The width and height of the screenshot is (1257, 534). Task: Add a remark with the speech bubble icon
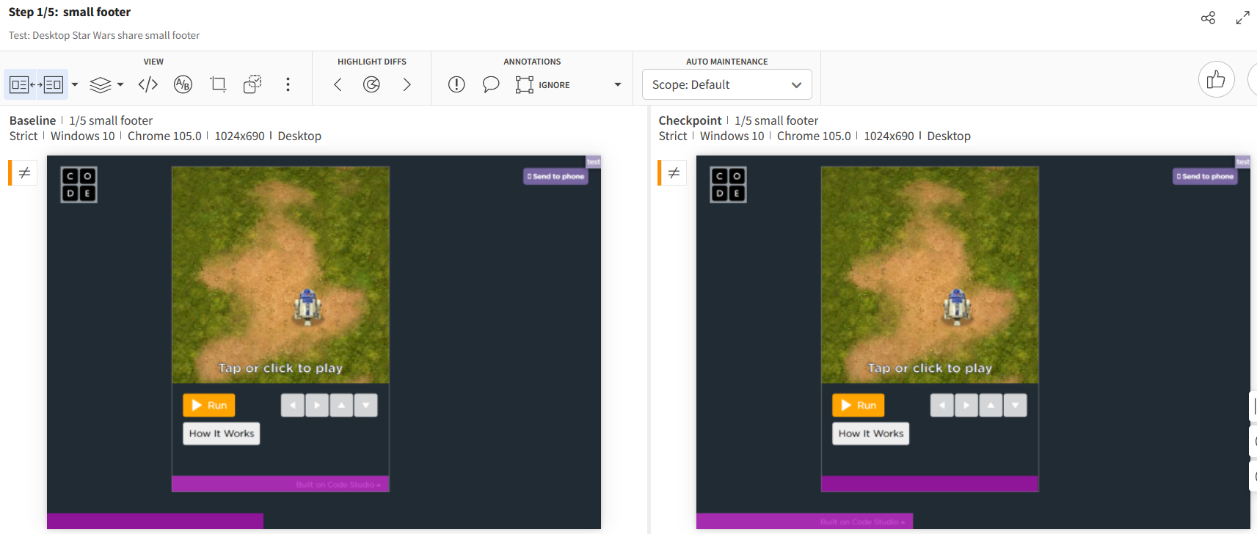(x=491, y=84)
